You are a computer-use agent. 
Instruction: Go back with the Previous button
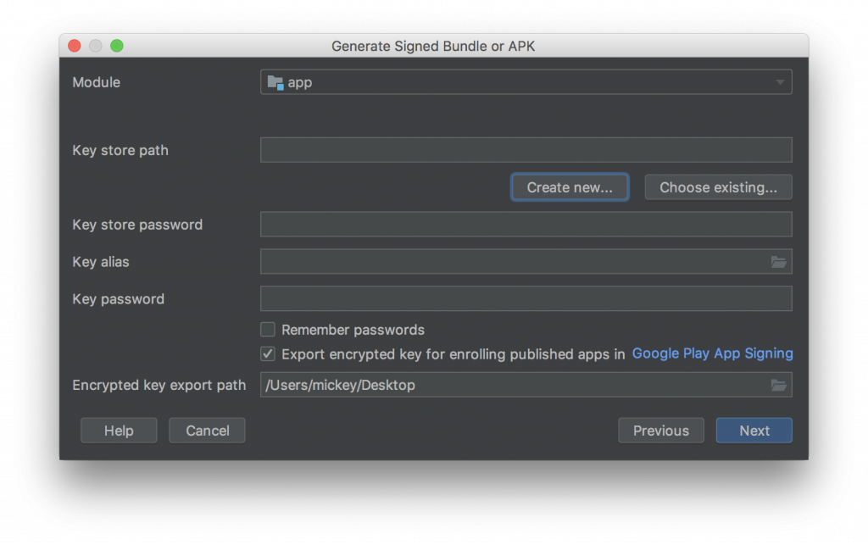[660, 431]
